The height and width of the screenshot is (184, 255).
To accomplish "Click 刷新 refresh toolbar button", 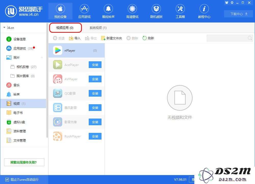I will (148, 38).
